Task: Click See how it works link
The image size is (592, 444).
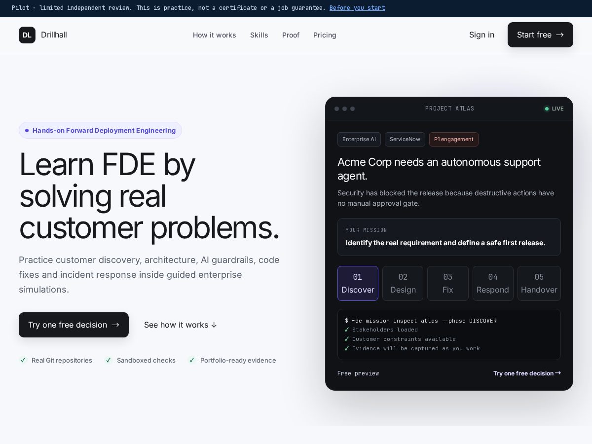Action: tap(181, 325)
